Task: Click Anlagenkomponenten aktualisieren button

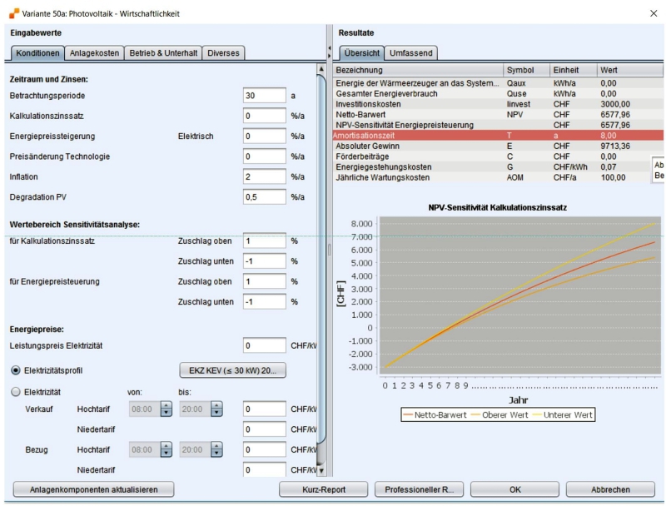Action: coord(93,489)
